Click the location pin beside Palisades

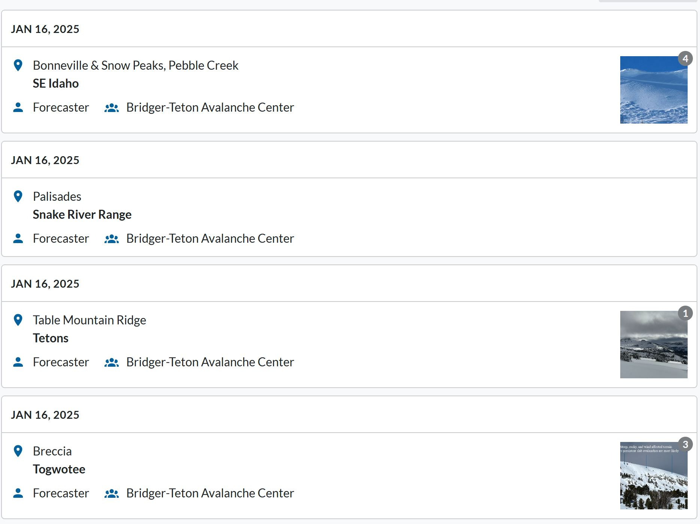[x=18, y=196]
